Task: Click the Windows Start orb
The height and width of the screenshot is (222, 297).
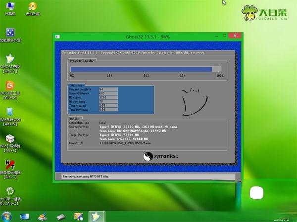Action: pos(7,217)
